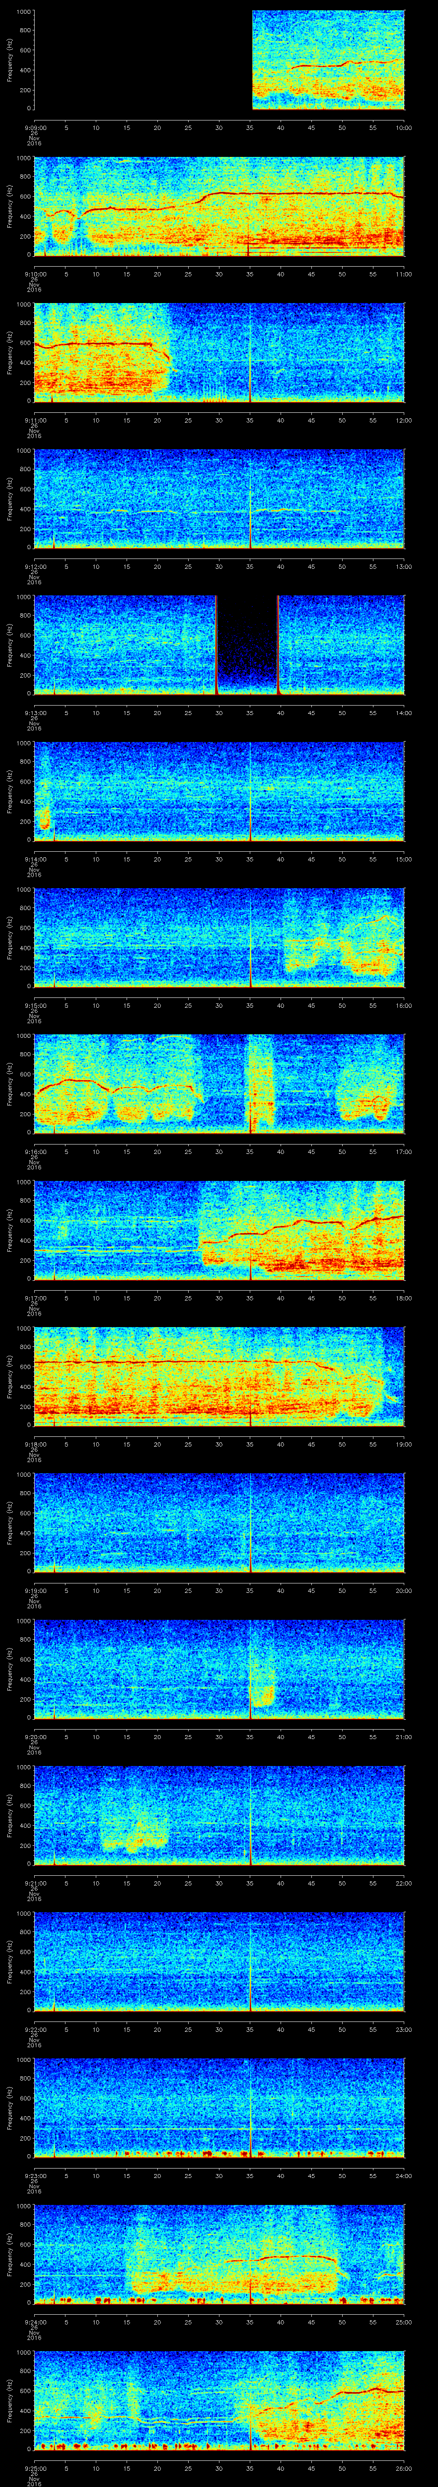Select the '18:00' end time label
438x2487 pixels.
pyautogui.click(x=403, y=1298)
